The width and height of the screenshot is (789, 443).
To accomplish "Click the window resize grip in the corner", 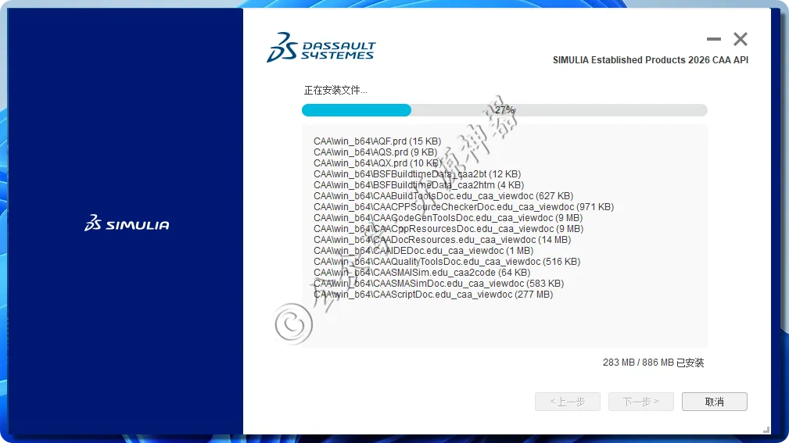I will [x=766, y=430].
